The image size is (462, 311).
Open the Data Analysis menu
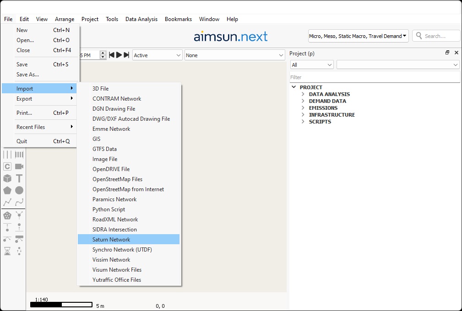pos(141,19)
